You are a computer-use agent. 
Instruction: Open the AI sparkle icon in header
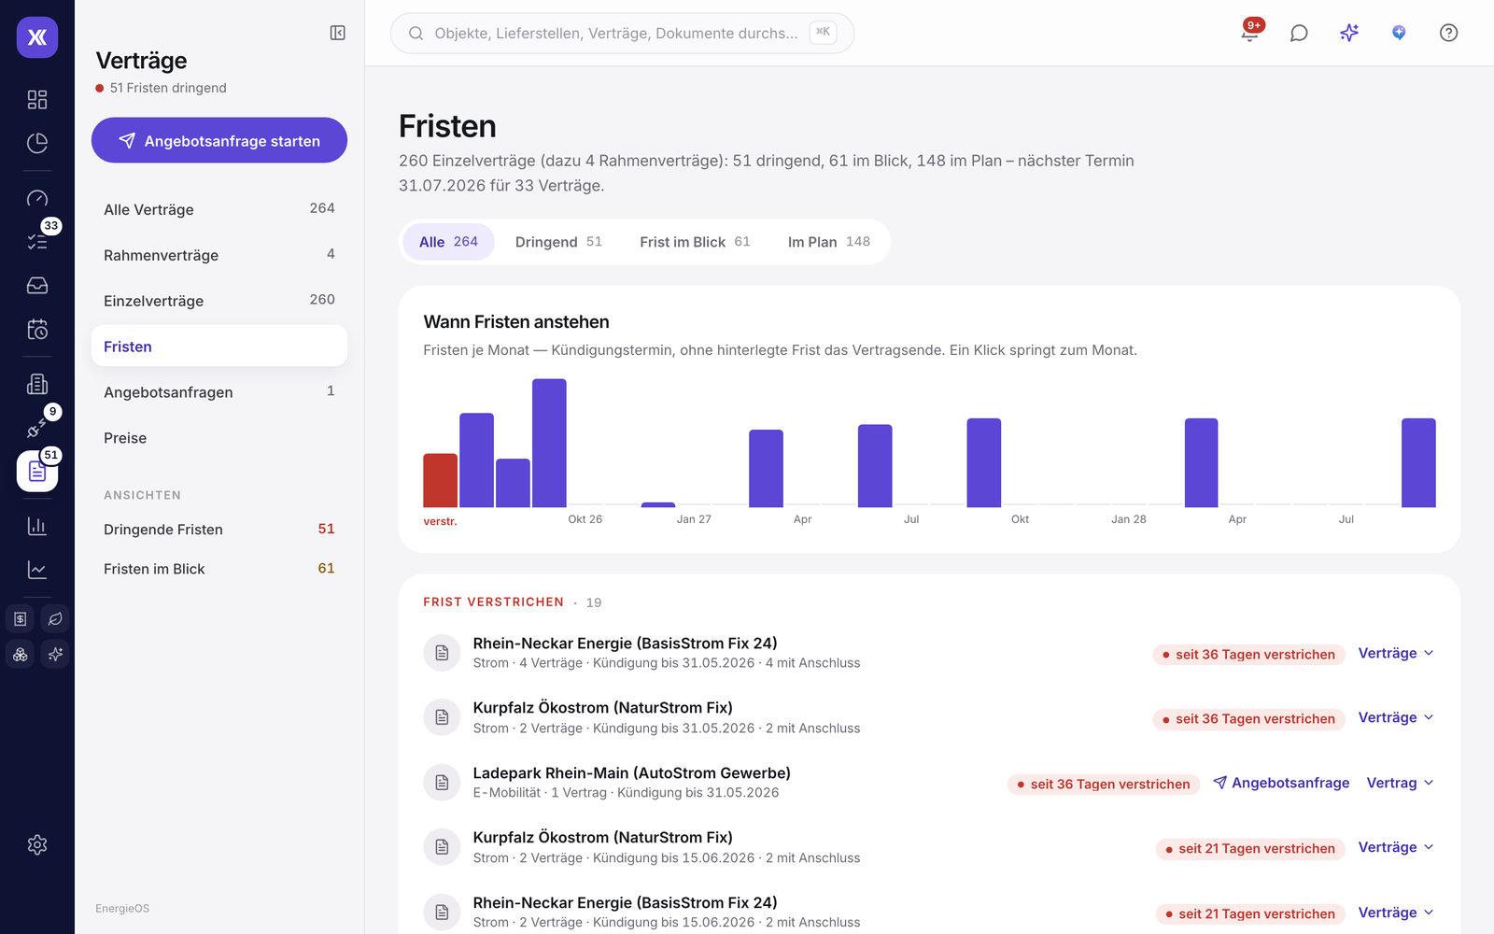[1349, 33]
